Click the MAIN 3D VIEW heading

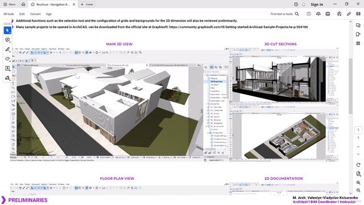click(119, 44)
